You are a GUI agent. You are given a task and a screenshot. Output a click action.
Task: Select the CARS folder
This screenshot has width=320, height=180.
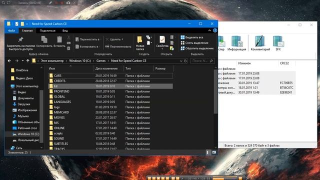point(110,75)
